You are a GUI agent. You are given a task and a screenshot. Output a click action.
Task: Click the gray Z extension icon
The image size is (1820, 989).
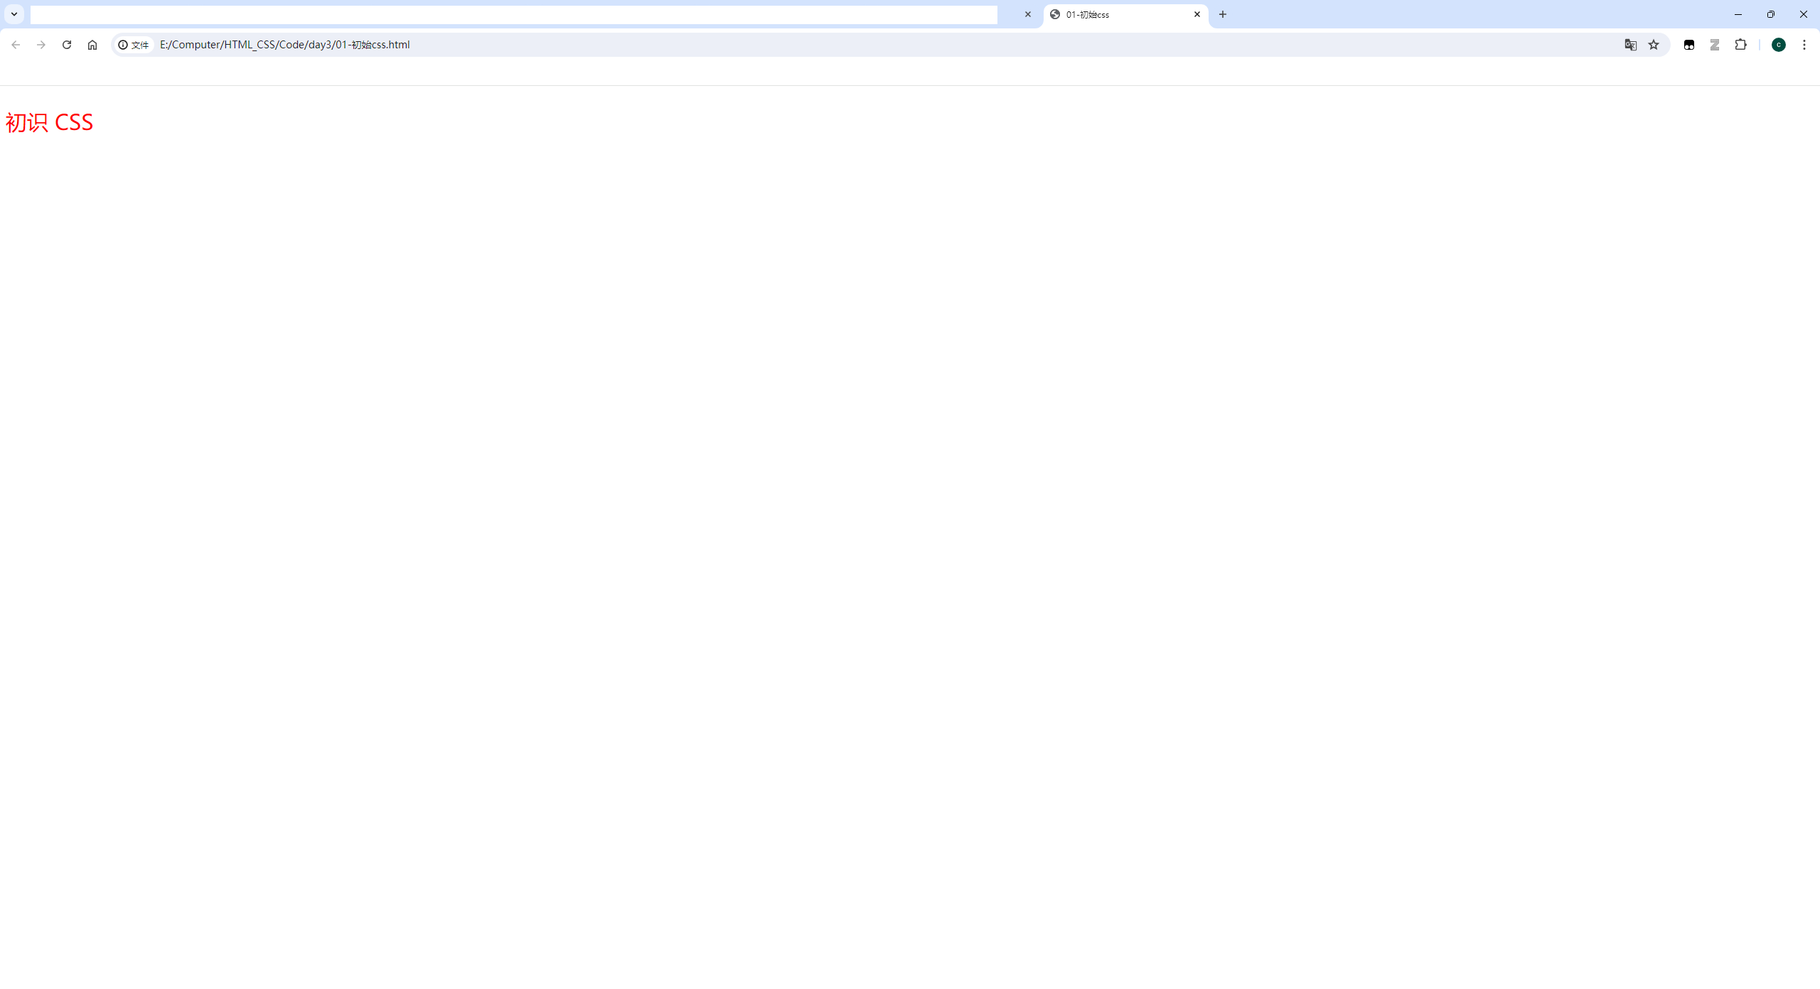tap(1715, 45)
